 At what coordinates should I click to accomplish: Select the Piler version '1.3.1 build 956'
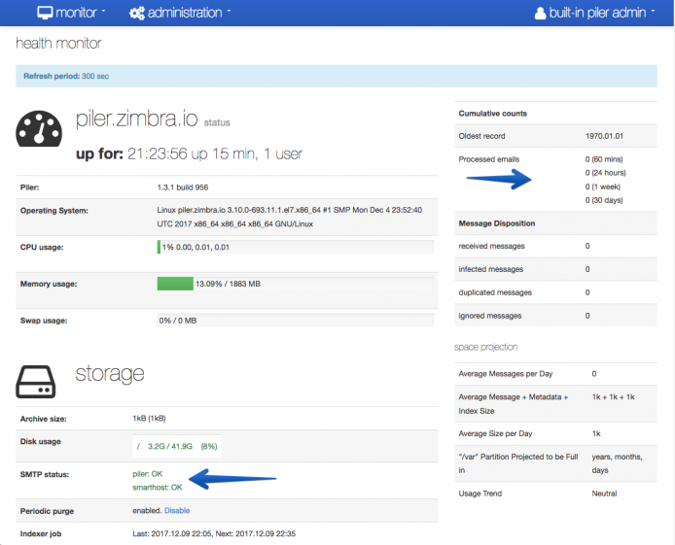pos(183,187)
